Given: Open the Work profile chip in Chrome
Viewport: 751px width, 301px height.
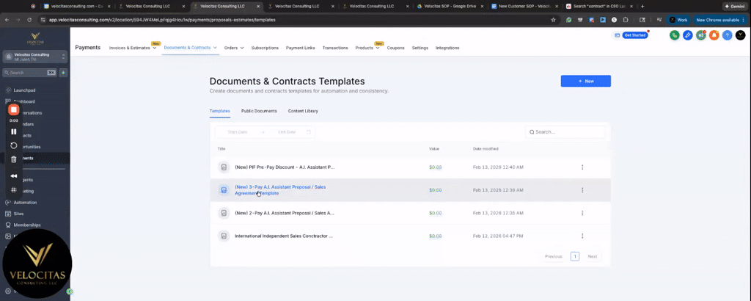Looking at the screenshot, I should coord(678,20).
